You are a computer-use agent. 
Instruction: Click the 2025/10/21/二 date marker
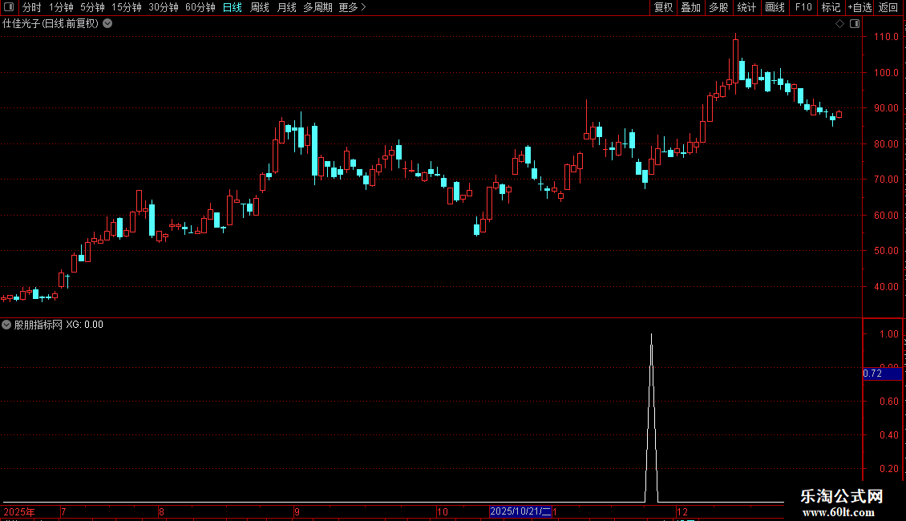520,511
